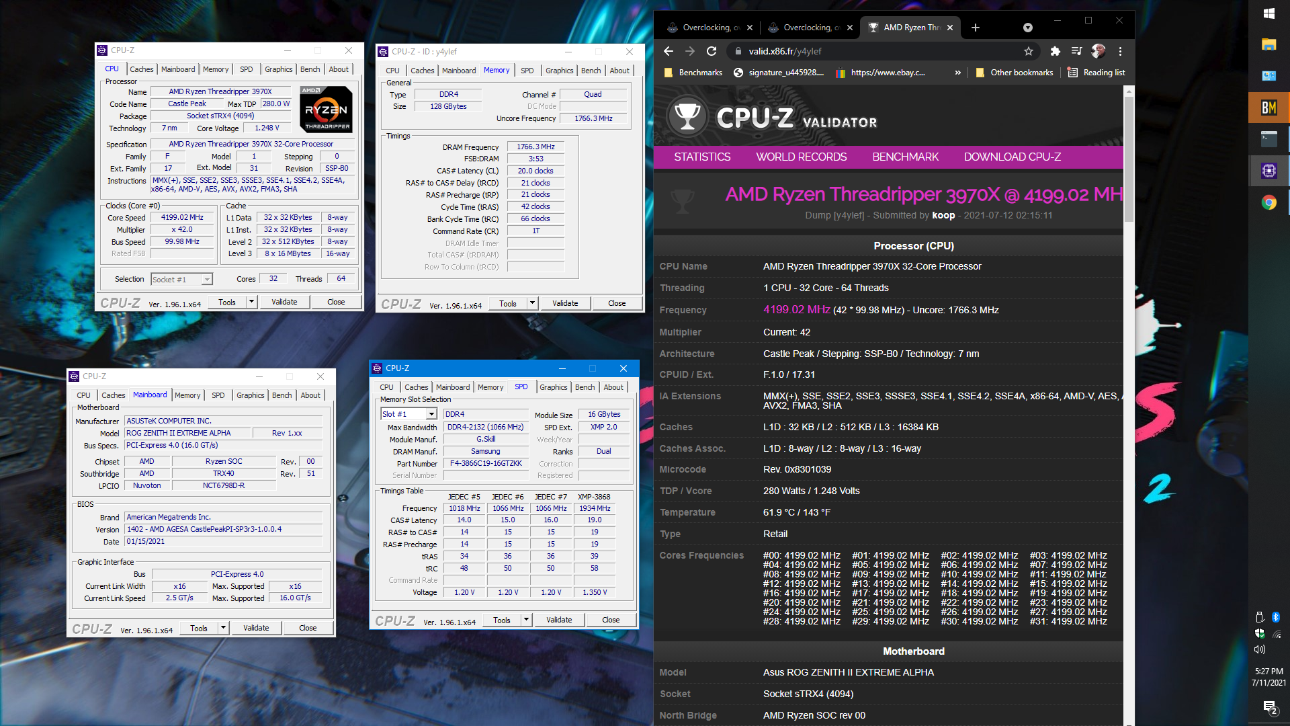Open the Chrome media control icon
This screenshot has height=726, width=1290.
coord(1076,51)
